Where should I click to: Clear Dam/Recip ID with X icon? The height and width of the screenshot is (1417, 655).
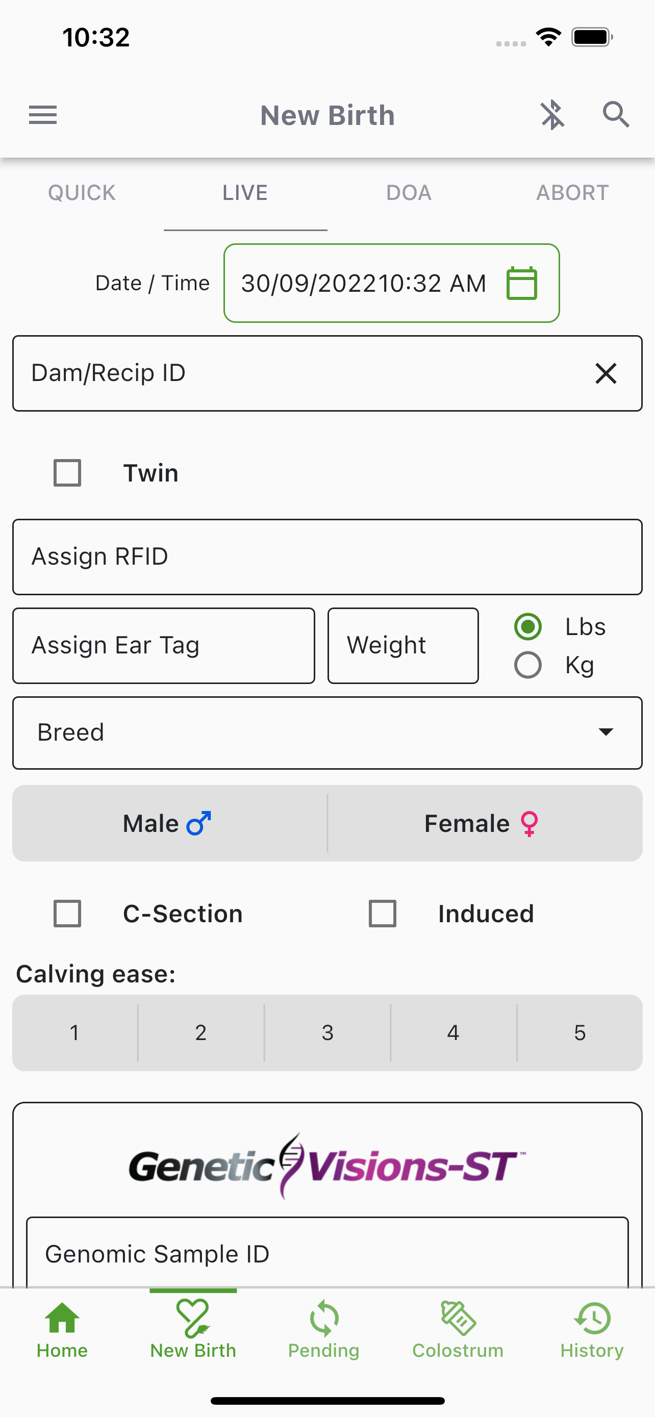606,373
